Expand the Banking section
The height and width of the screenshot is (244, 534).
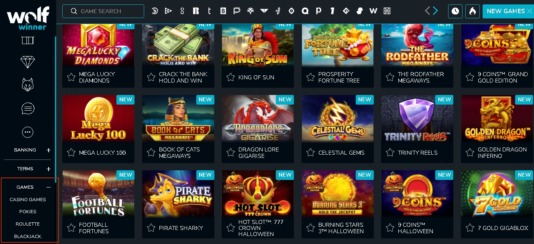pyautogui.click(x=49, y=150)
